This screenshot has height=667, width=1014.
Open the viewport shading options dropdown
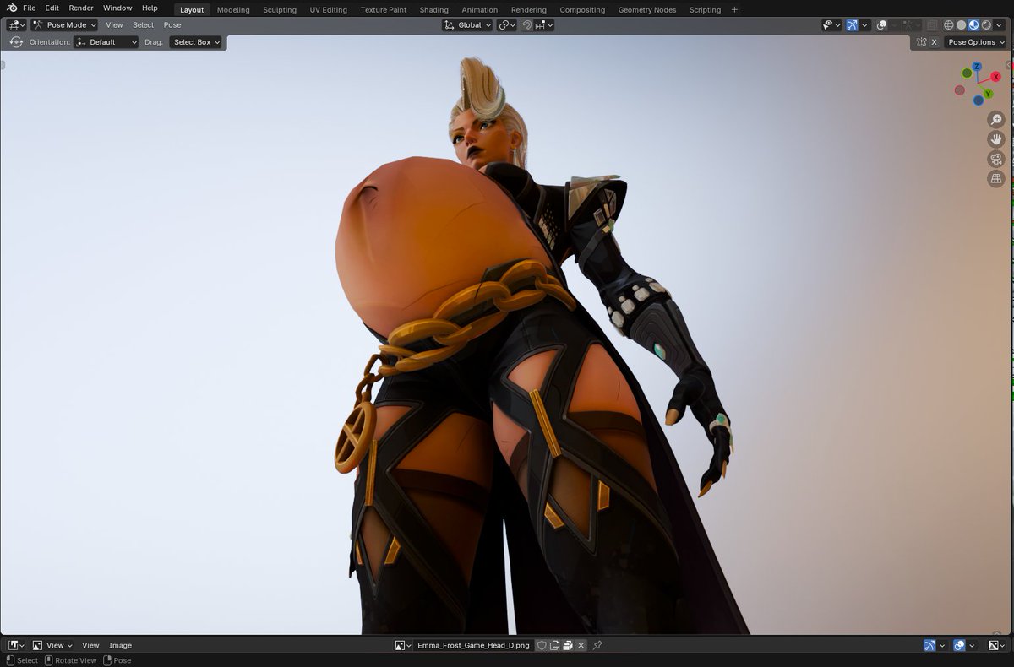point(998,25)
